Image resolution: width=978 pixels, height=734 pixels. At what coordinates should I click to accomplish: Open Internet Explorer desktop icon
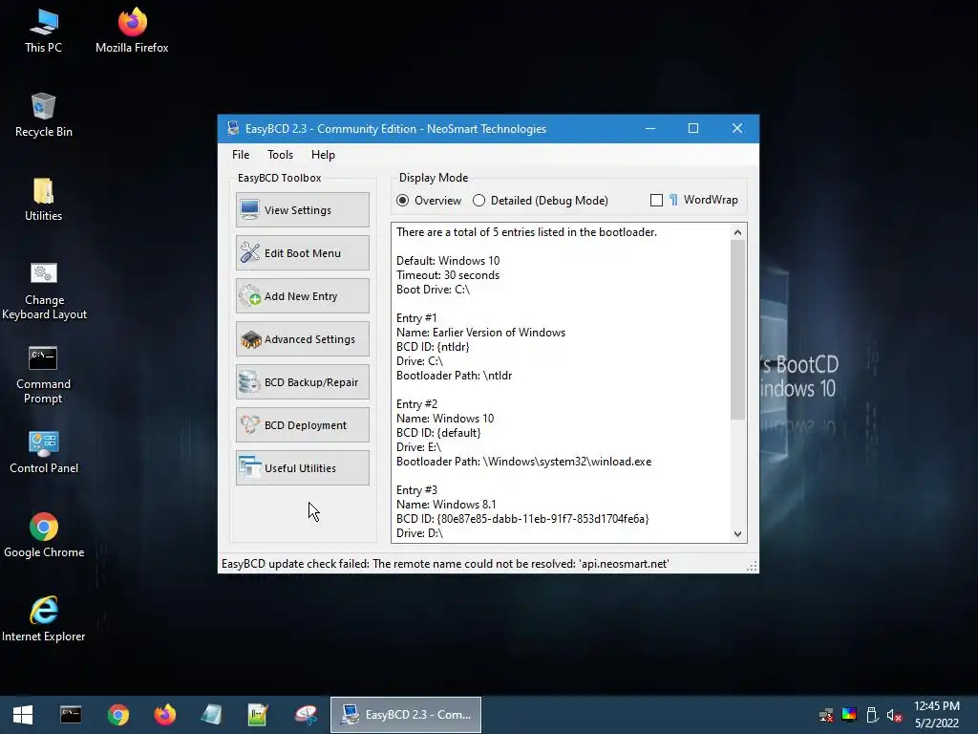(44, 619)
